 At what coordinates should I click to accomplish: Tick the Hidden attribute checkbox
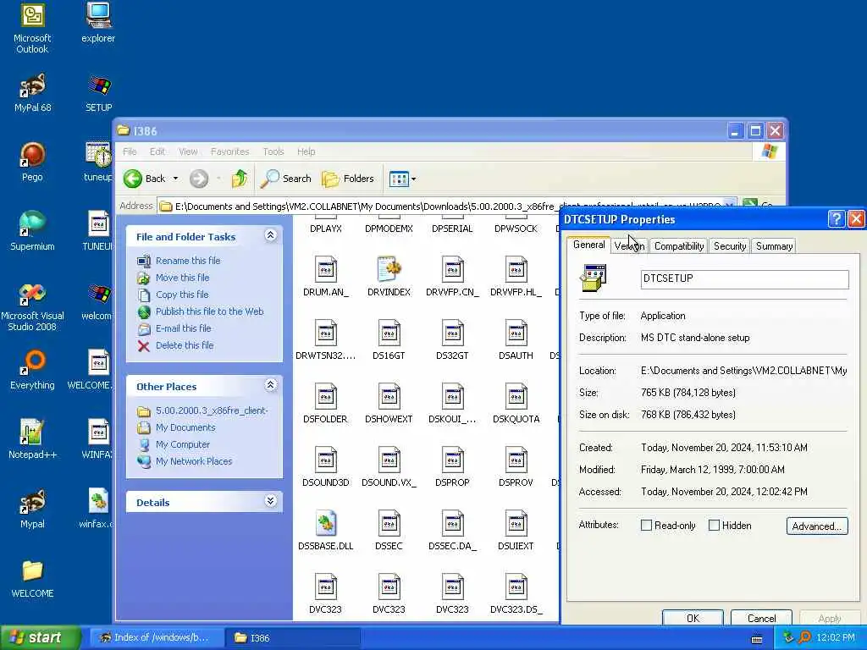click(x=714, y=525)
